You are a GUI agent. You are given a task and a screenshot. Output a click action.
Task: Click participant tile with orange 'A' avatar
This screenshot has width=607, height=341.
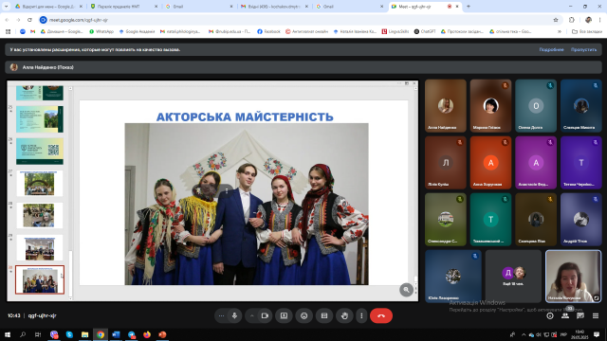(x=490, y=163)
